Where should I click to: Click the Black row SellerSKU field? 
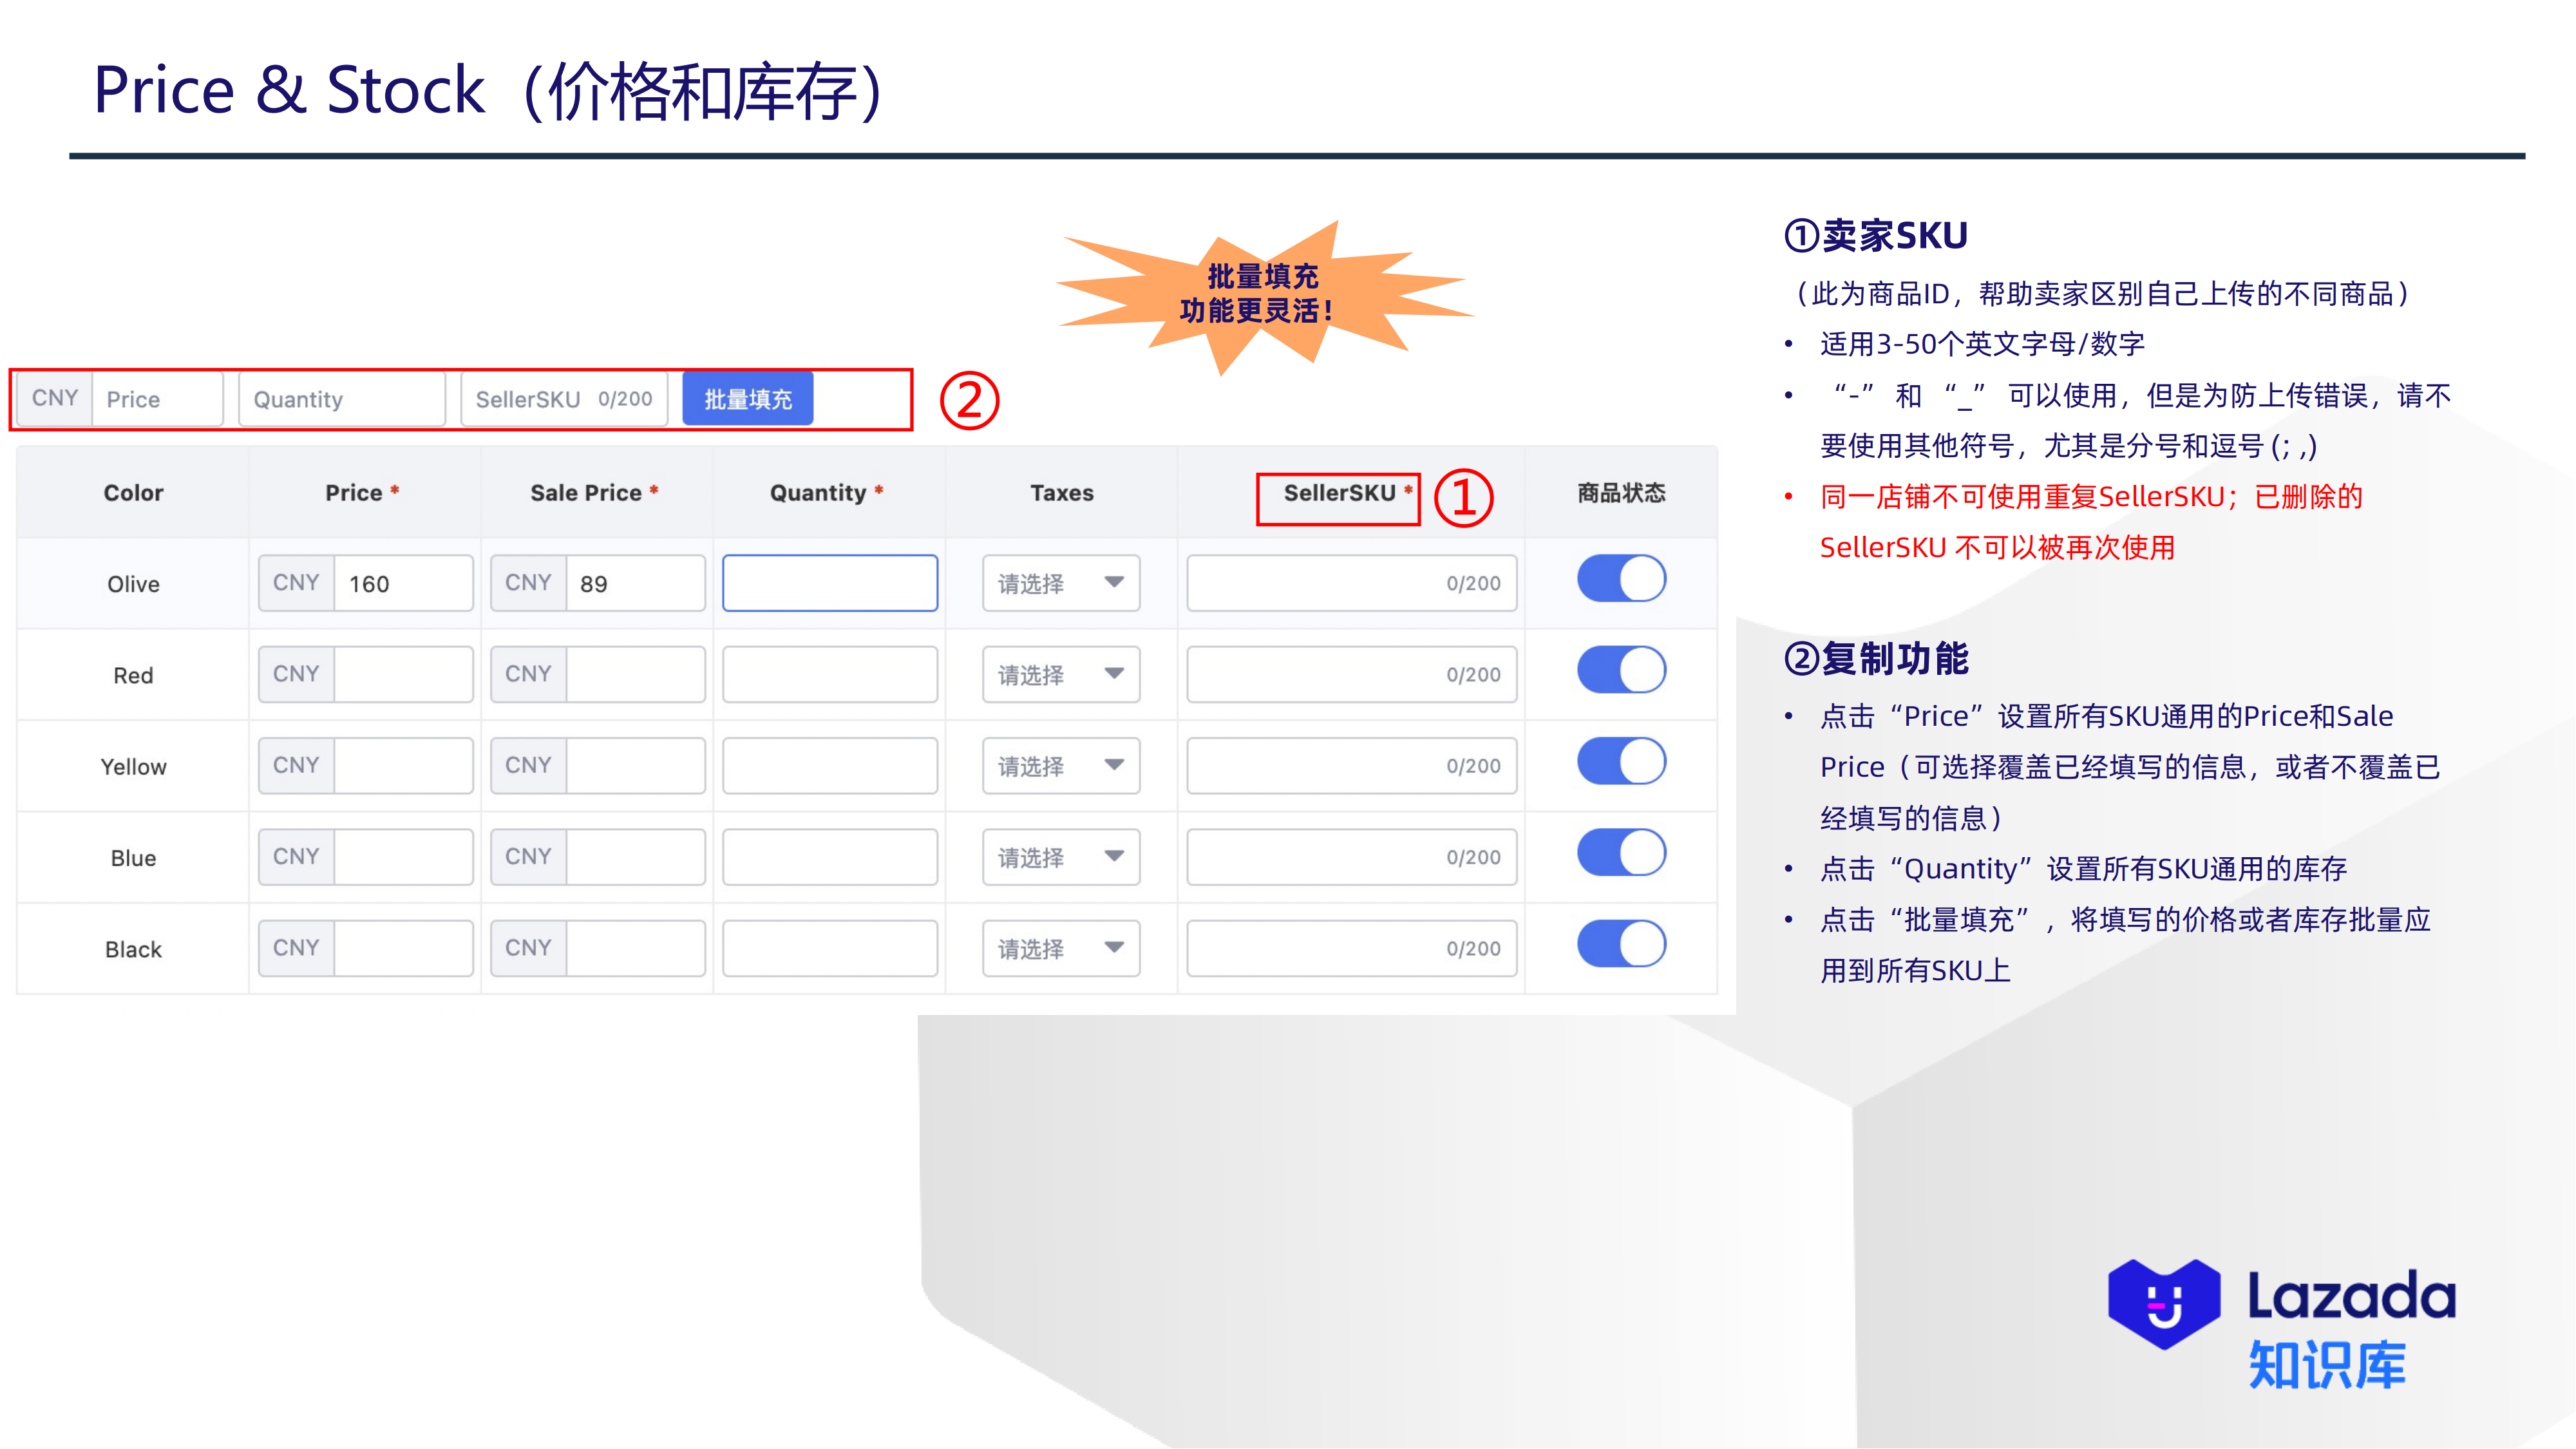pyautogui.click(x=1350, y=948)
